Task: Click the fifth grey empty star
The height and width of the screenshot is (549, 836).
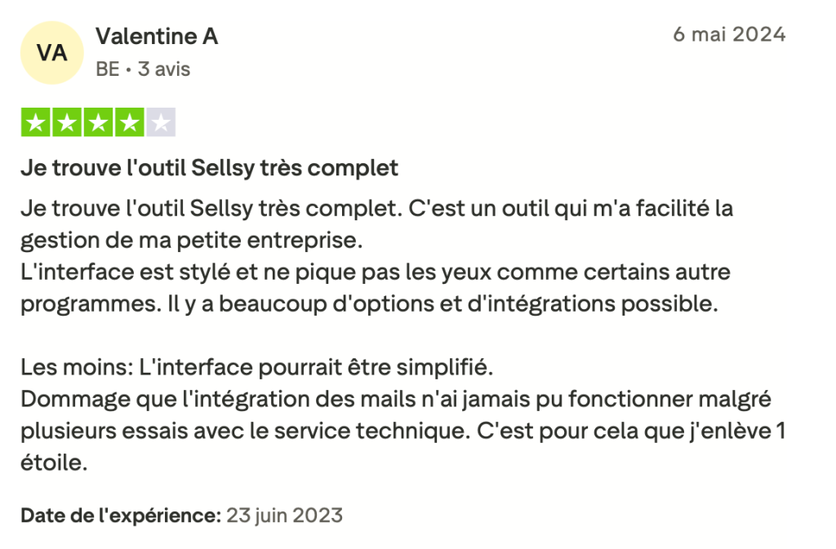Action: (x=161, y=123)
